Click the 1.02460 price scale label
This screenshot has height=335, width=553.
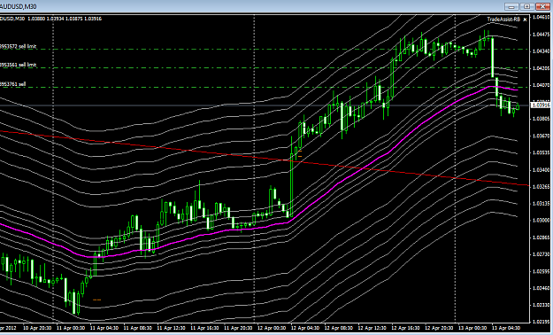tap(541, 288)
